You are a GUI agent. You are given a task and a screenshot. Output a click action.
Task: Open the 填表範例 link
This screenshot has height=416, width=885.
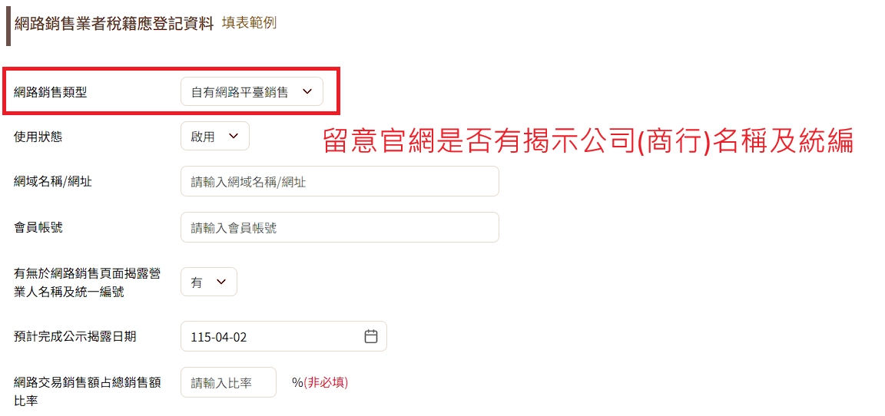click(x=249, y=23)
